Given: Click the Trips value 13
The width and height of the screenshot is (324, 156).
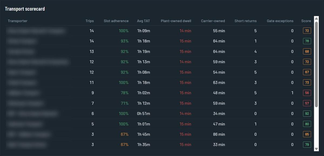Looking at the screenshot, I should (x=92, y=51).
